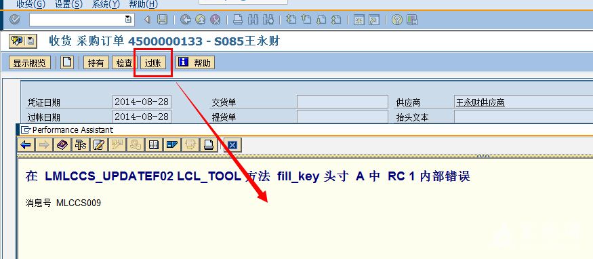Click the yellow Exit round icon
This screenshot has height=259, width=593.
(200, 20)
